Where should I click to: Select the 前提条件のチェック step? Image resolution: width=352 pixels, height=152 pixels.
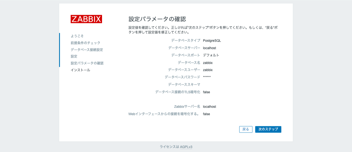(86, 43)
